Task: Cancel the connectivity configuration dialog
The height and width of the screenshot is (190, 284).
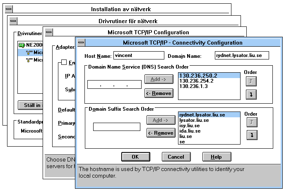Action: [176, 157]
